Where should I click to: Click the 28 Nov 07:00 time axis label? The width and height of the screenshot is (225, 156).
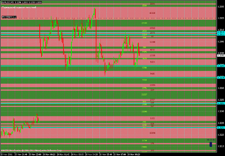coord(120,155)
